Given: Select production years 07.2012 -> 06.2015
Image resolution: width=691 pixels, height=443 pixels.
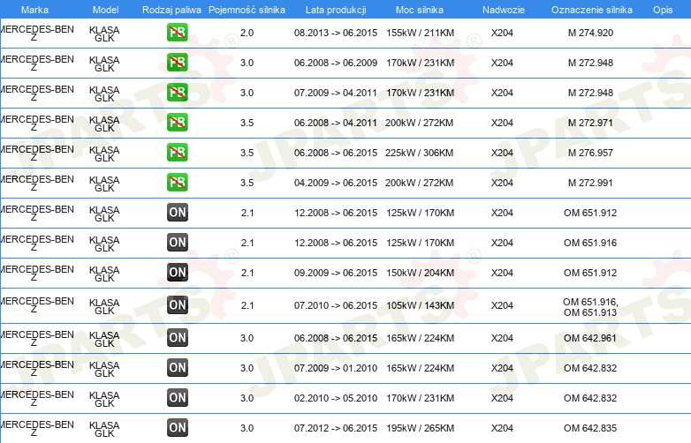Looking at the screenshot, I should click(336, 428).
